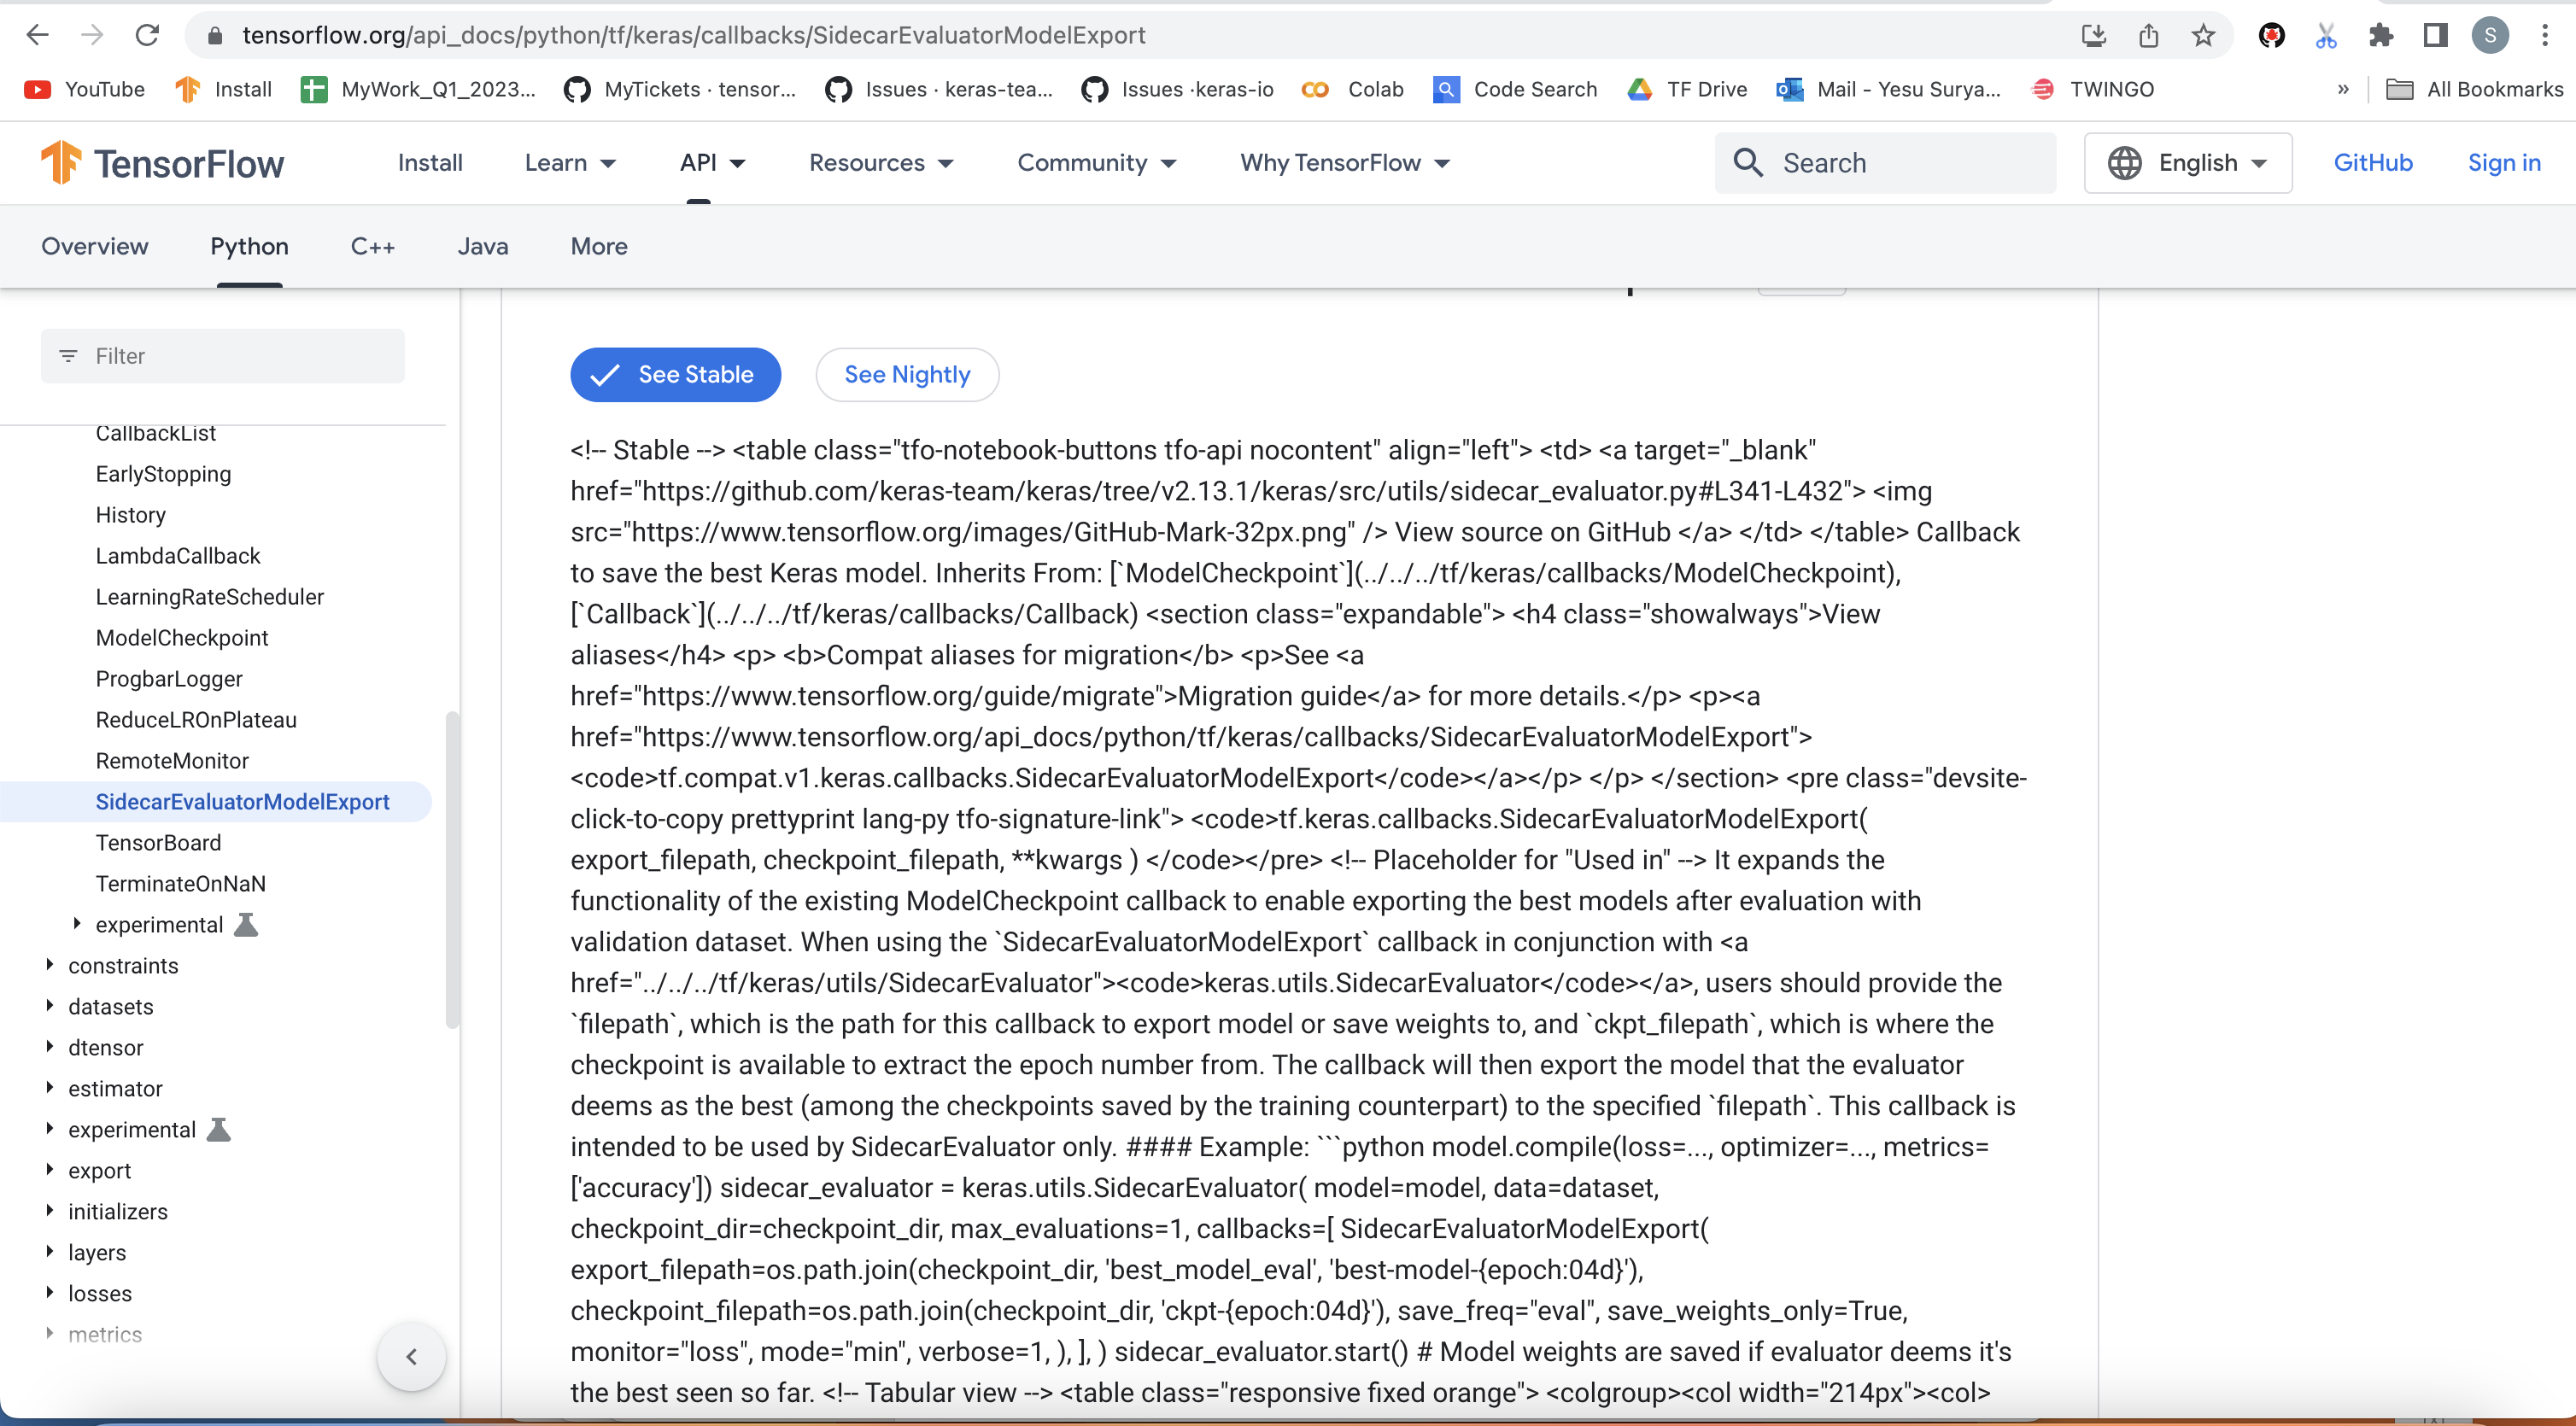The image size is (2576, 1426).
Task: Open the YouTube bookmark
Action: [x=83, y=89]
